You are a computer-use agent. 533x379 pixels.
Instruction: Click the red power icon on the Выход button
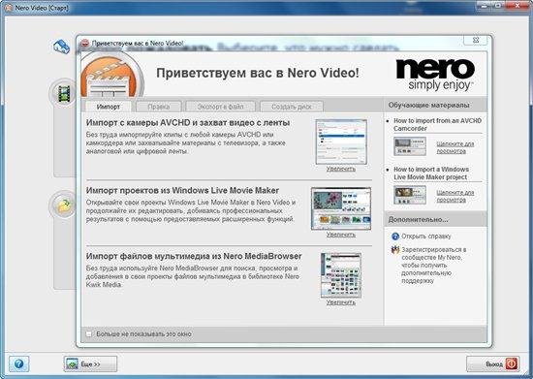[x=512, y=364]
